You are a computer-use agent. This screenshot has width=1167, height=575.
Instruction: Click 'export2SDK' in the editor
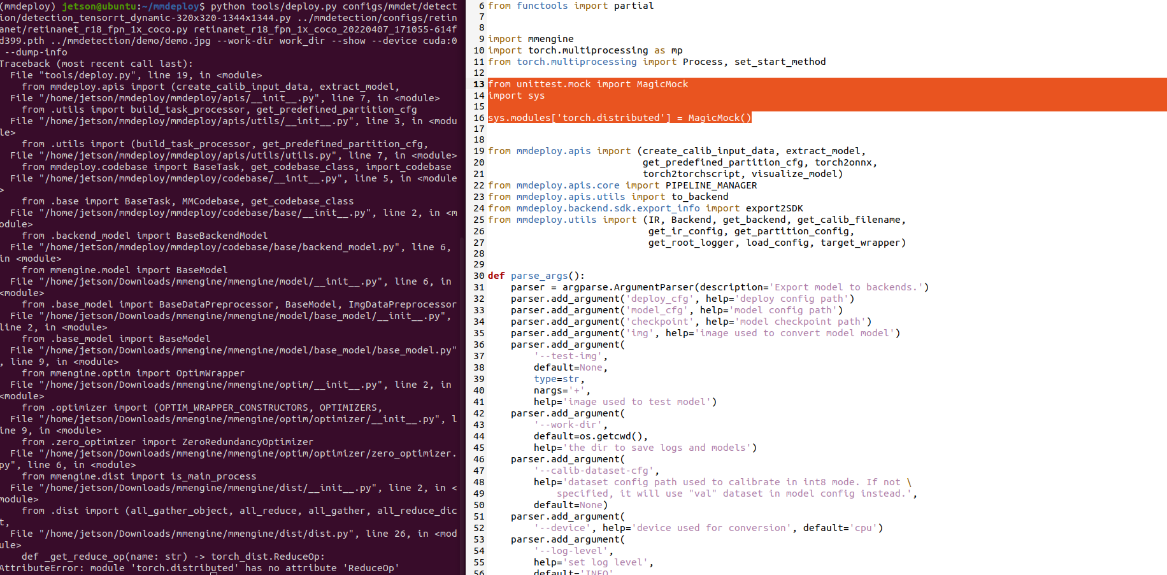click(774, 208)
